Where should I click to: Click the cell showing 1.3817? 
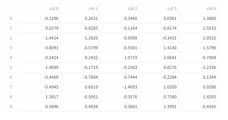(41, 97)
